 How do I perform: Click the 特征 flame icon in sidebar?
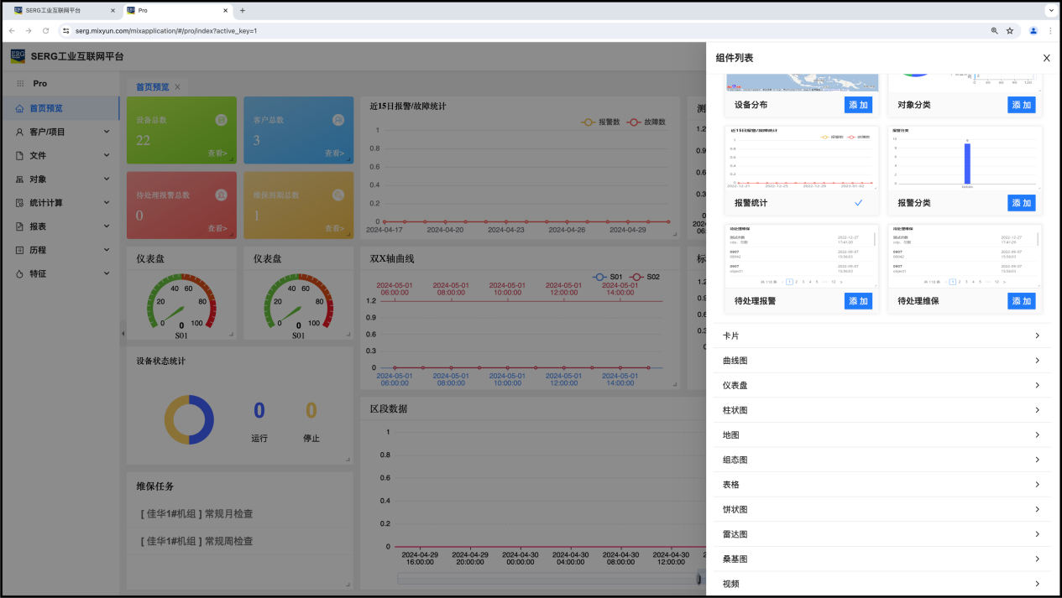click(19, 273)
